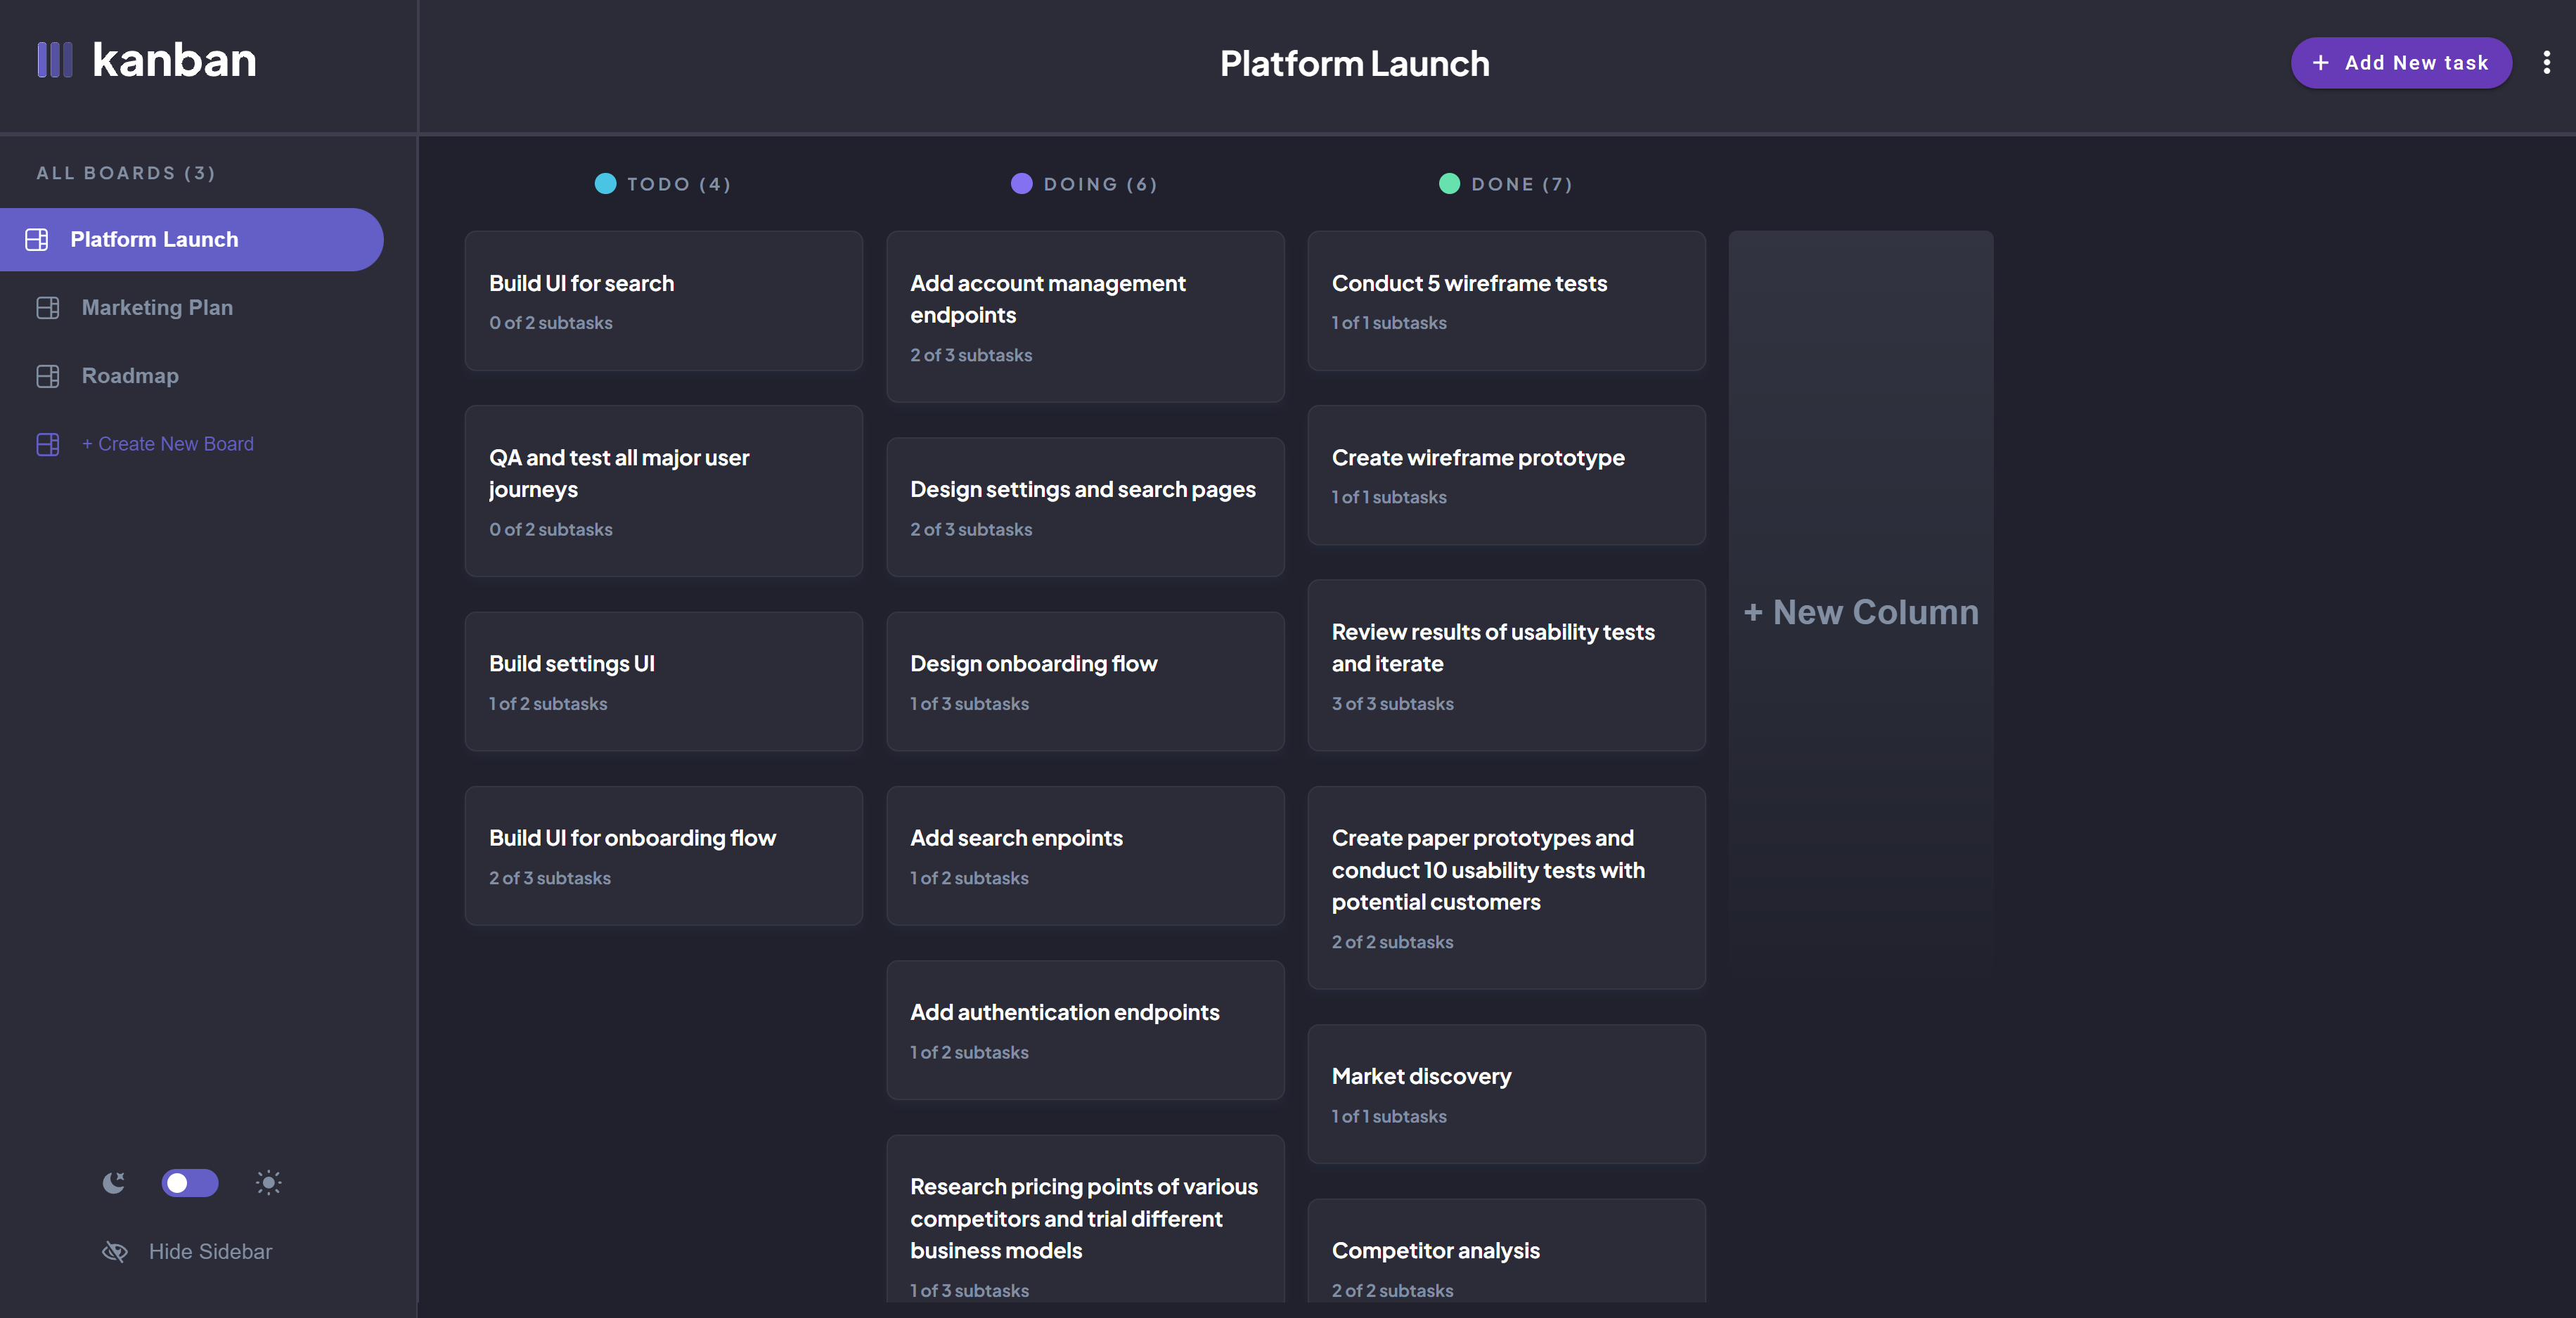Open the Build UI for search task card
Viewport: 2576px width, 1318px height.
pyautogui.click(x=663, y=301)
